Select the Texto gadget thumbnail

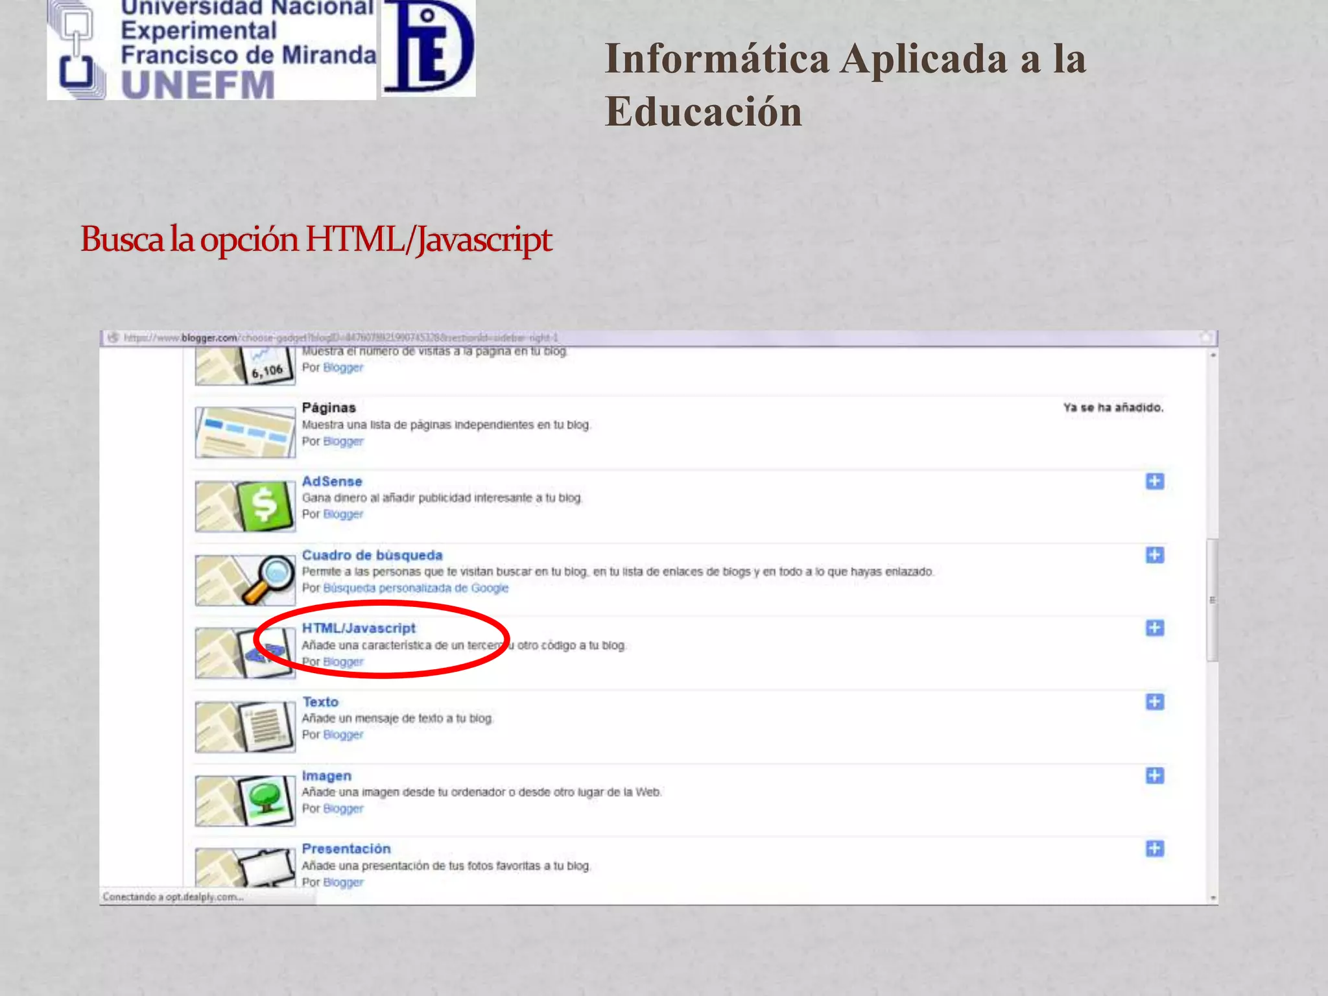tap(245, 727)
